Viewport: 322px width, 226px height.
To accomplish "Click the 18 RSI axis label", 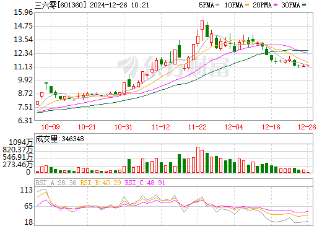I will click(28, 222).
